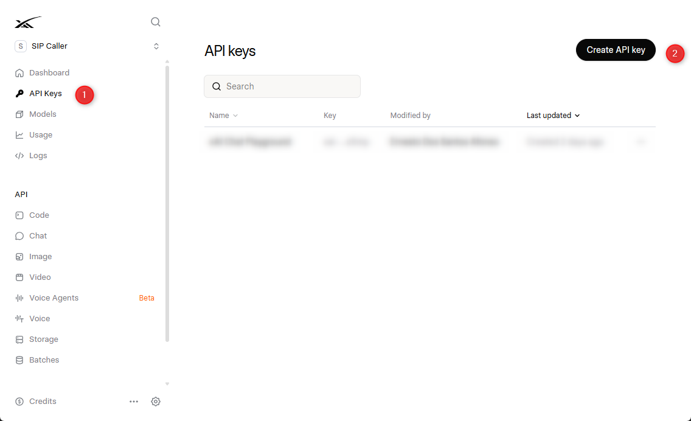Sort by the Name column chevron
The width and height of the screenshot is (691, 421).
pos(235,116)
